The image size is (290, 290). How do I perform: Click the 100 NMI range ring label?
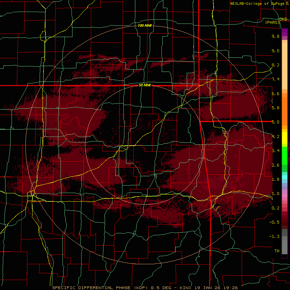coord(145,25)
